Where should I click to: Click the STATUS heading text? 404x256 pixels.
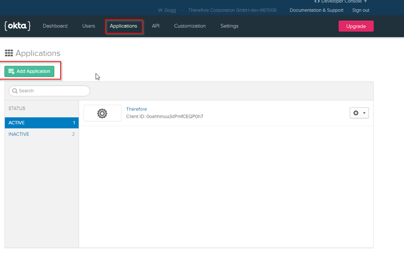[x=17, y=108]
